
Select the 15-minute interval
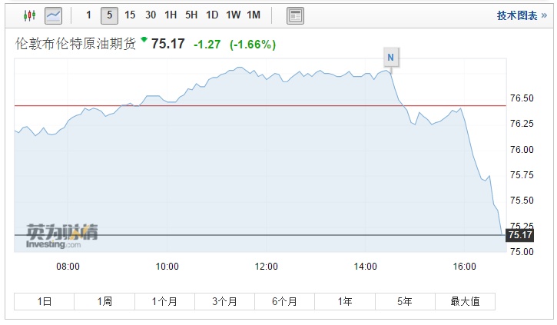129,15
